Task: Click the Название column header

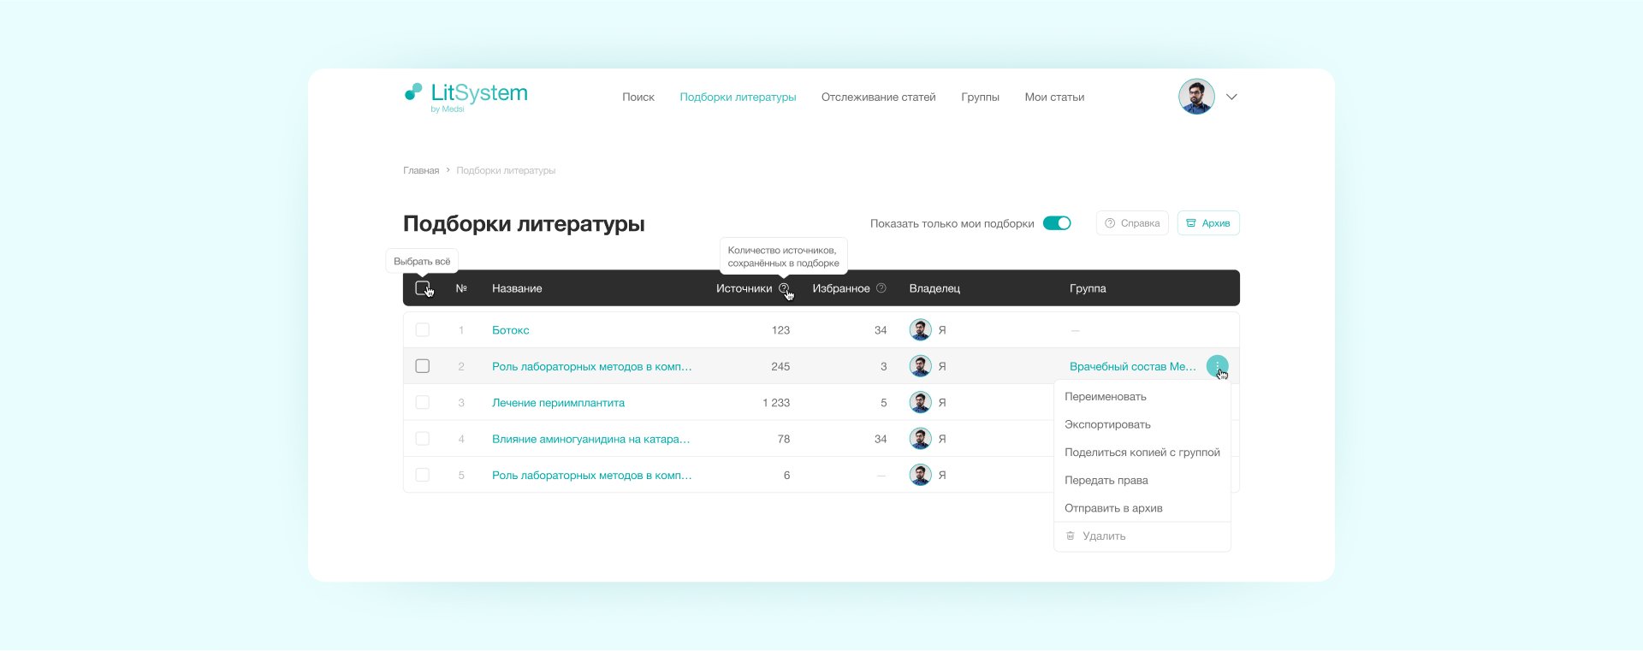Action: (x=517, y=288)
